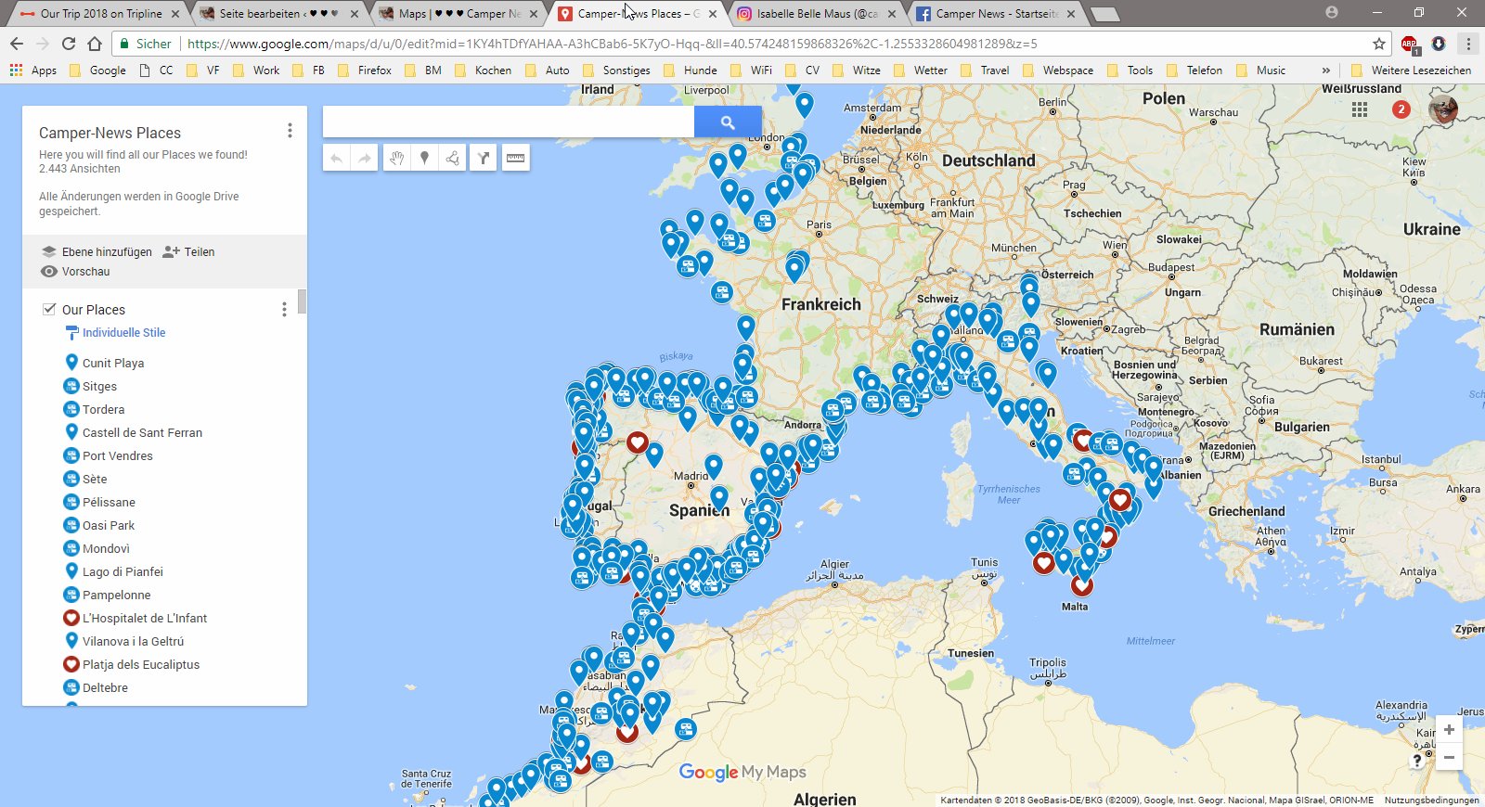1485x807 pixels.
Task: Click the blue map search button
Action: 728,122
